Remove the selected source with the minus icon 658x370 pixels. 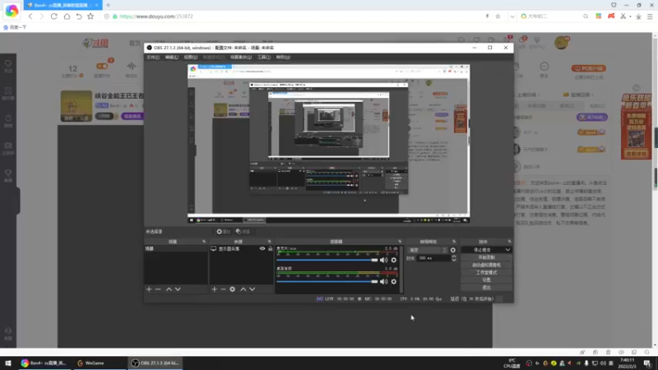click(x=223, y=289)
